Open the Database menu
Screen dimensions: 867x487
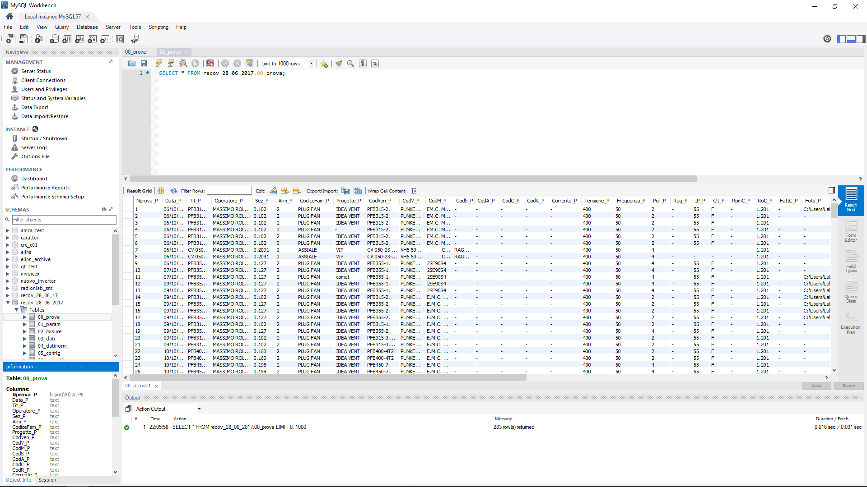[x=87, y=27]
